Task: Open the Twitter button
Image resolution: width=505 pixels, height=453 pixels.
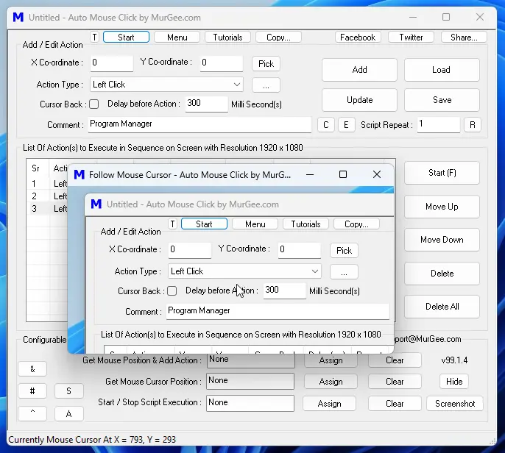Action: click(411, 38)
